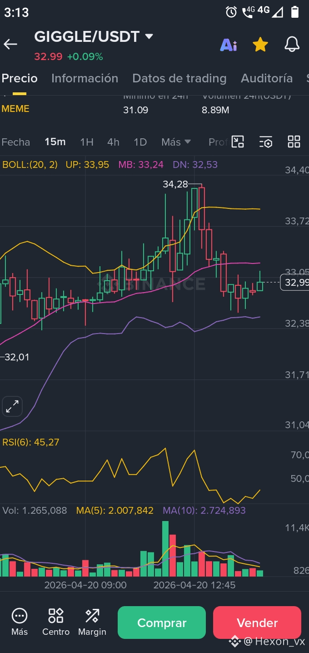Open the Más menu icon
The width and height of the screenshot is (309, 653).
pyautogui.click(x=20, y=622)
